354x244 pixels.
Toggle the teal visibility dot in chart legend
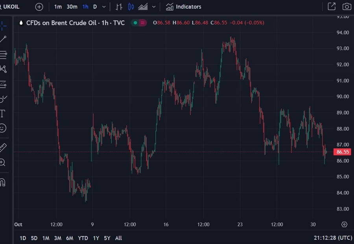point(135,23)
